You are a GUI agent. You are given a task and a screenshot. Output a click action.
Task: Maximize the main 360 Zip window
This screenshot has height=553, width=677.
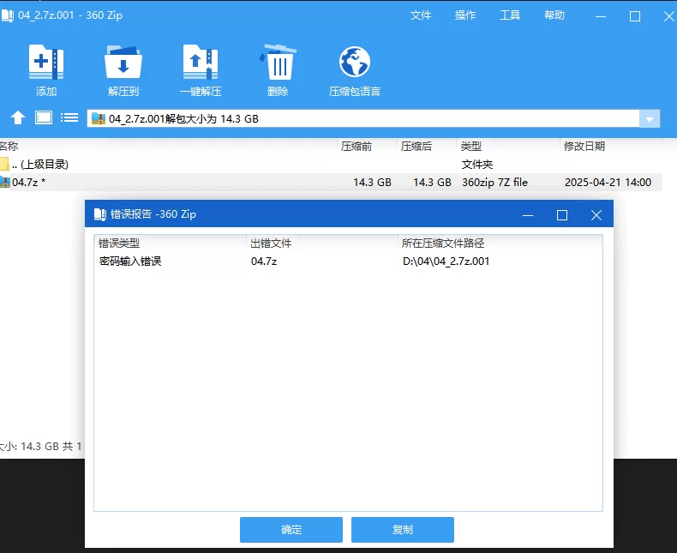pos(635,16)
